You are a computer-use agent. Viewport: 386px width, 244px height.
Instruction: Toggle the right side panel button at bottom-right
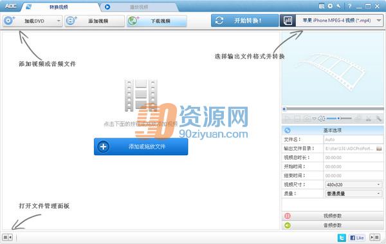pyautogui.click(x=375, y=238)
